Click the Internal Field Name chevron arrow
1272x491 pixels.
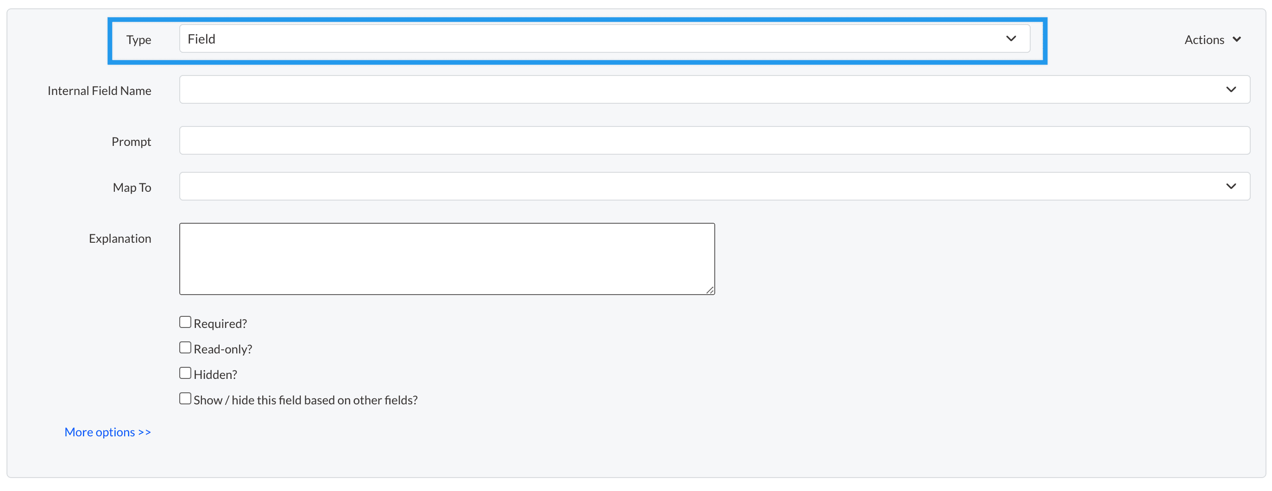pos(1231,89)
